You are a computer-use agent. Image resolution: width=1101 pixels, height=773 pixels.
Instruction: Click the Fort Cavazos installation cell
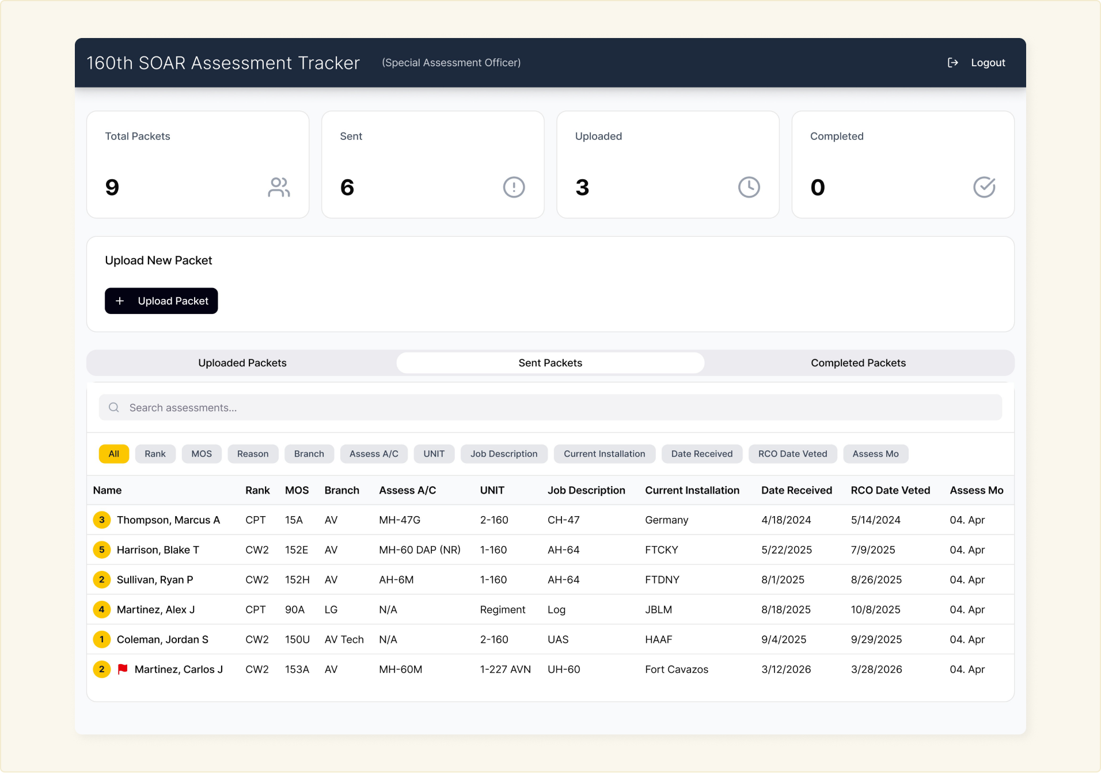677,669
